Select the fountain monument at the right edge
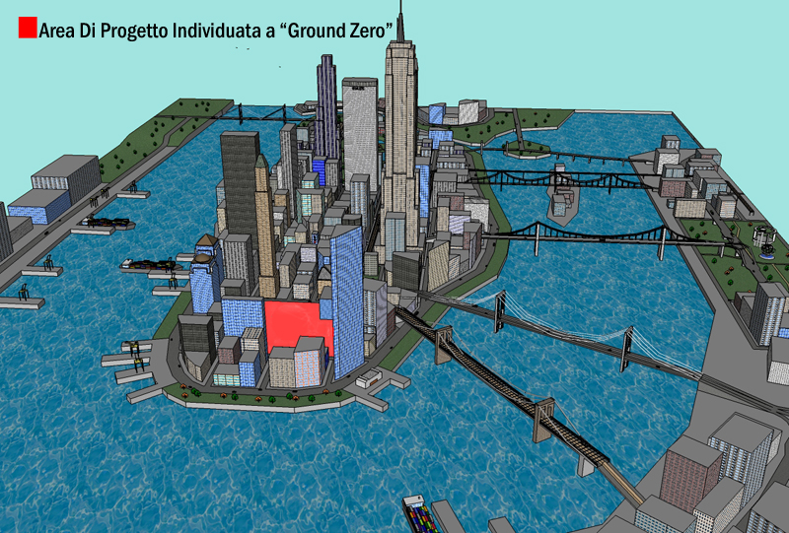 [763, 238]
